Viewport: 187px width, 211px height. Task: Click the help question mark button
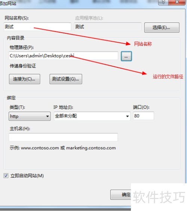[x=163, y=2]
